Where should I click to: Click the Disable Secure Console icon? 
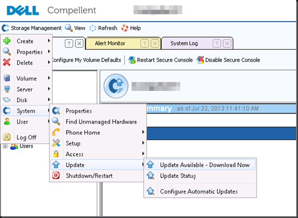(200, 60)
